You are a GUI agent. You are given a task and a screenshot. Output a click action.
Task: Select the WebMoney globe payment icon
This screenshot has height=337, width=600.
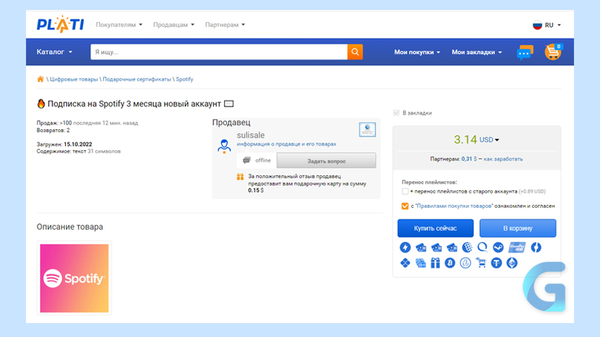click(x=467, y=248)
